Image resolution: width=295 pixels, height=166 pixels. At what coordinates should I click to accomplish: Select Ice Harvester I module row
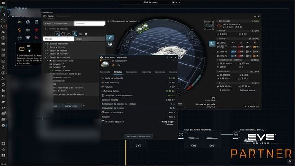(57, 64)
